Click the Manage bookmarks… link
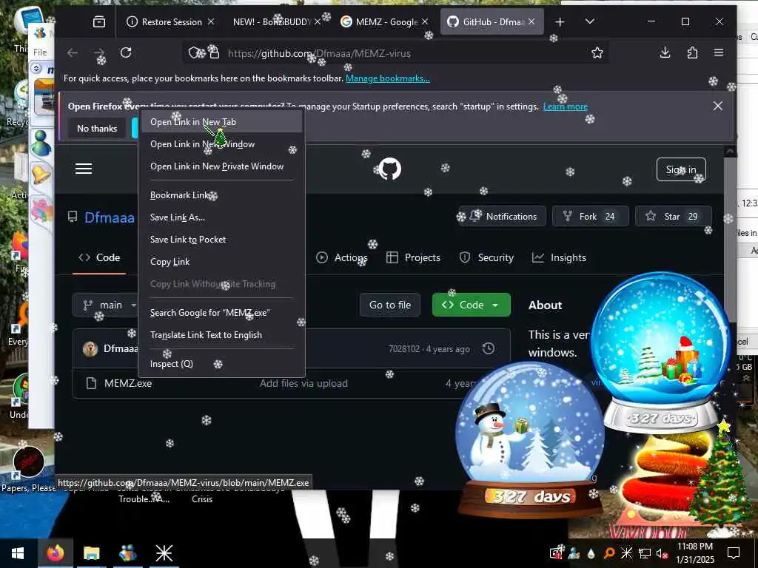 (x=388, y=78)
